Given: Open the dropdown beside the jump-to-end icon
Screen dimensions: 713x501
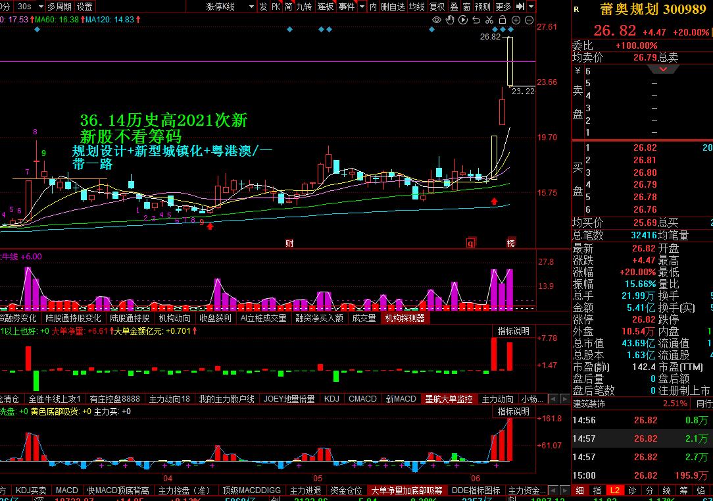Looking at the screenshot, I should coord(531,7).
